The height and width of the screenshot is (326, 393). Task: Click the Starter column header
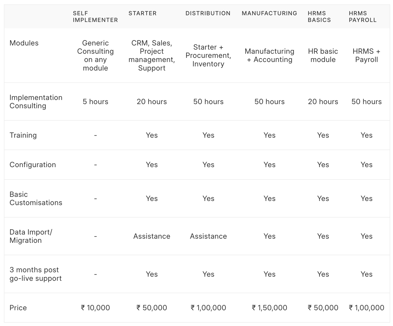coord(142,13)
